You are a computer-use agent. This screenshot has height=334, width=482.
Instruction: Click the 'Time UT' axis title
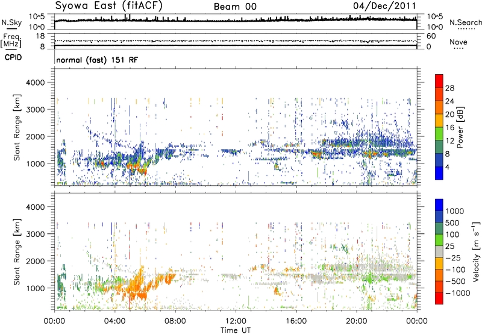(x=236, y=330)
